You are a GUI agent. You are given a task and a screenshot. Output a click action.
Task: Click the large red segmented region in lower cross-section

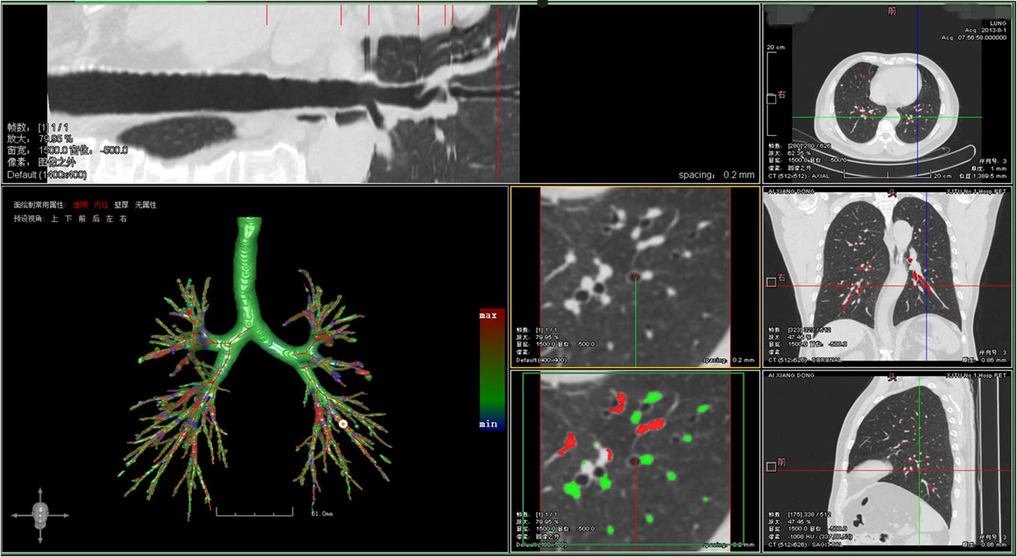(650, 426)
